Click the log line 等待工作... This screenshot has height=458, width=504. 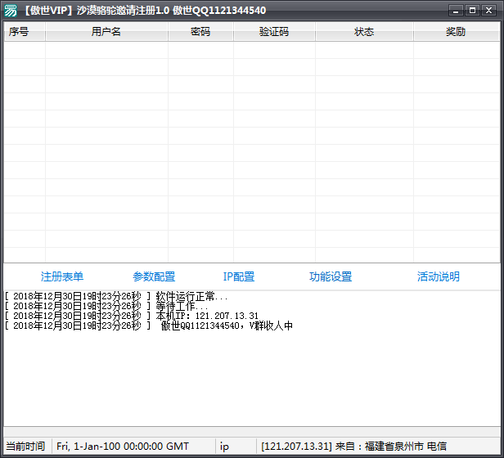[106, 306]
